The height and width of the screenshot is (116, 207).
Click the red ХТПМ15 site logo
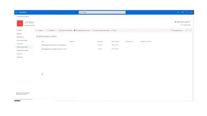(x=20, y=24)
